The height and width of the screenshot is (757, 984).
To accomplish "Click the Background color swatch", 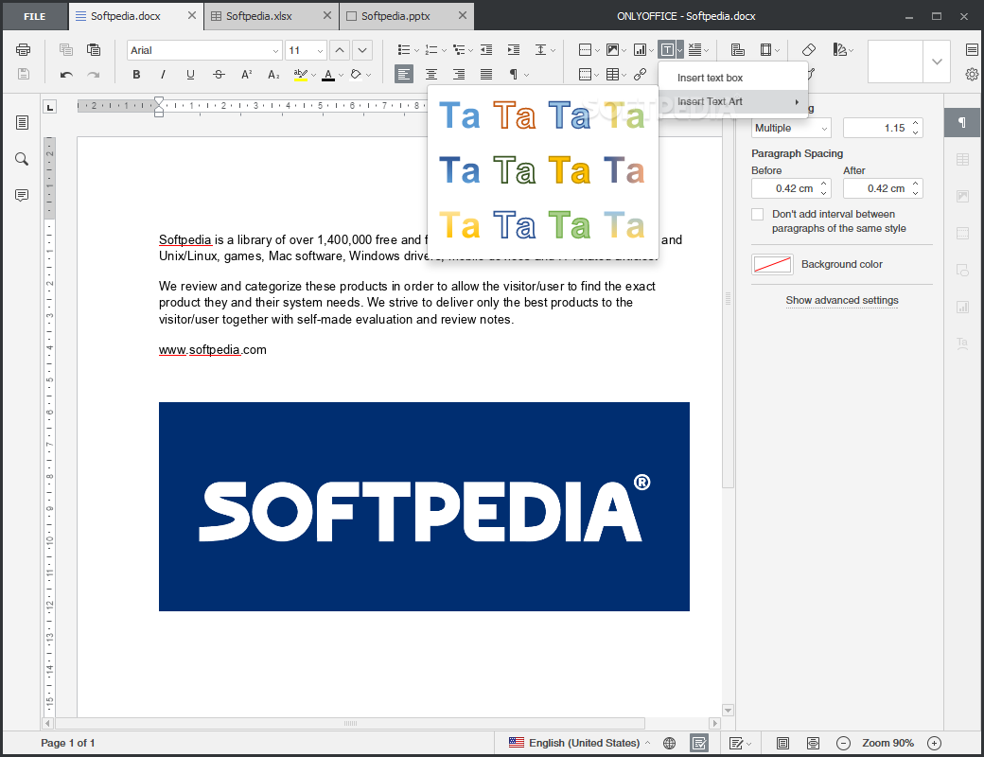I will (x=772, y=264).
